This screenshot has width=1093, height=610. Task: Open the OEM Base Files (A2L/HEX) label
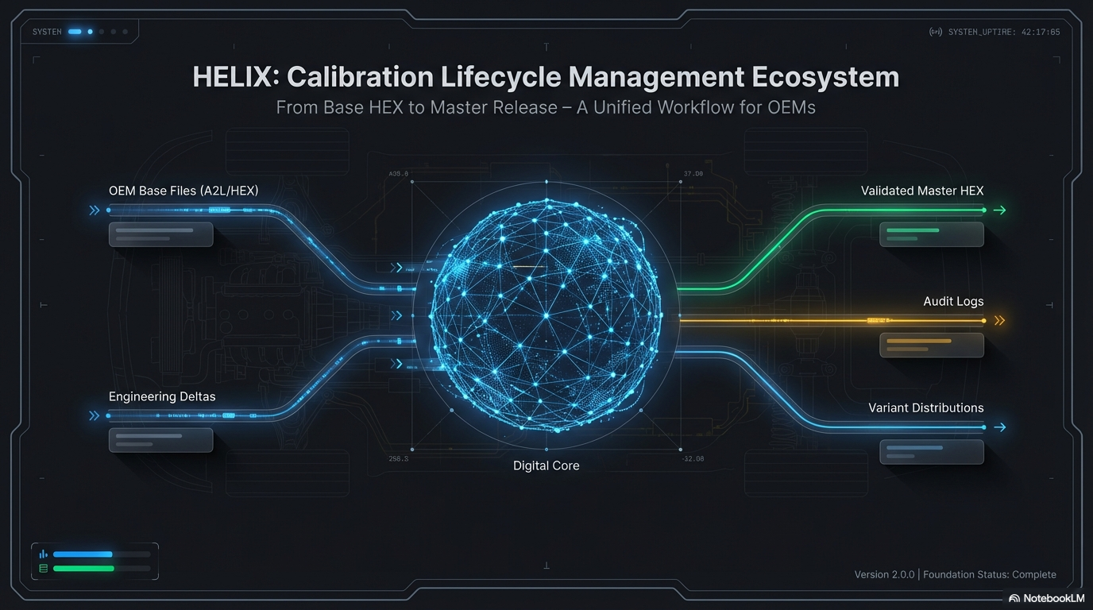click(183, 191)
